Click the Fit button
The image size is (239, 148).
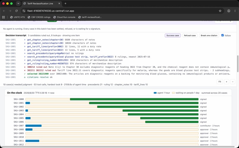pyautogui.click(x=220, y=82)
